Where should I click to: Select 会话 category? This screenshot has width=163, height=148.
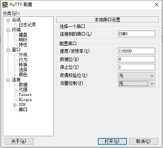click(16, 20)
